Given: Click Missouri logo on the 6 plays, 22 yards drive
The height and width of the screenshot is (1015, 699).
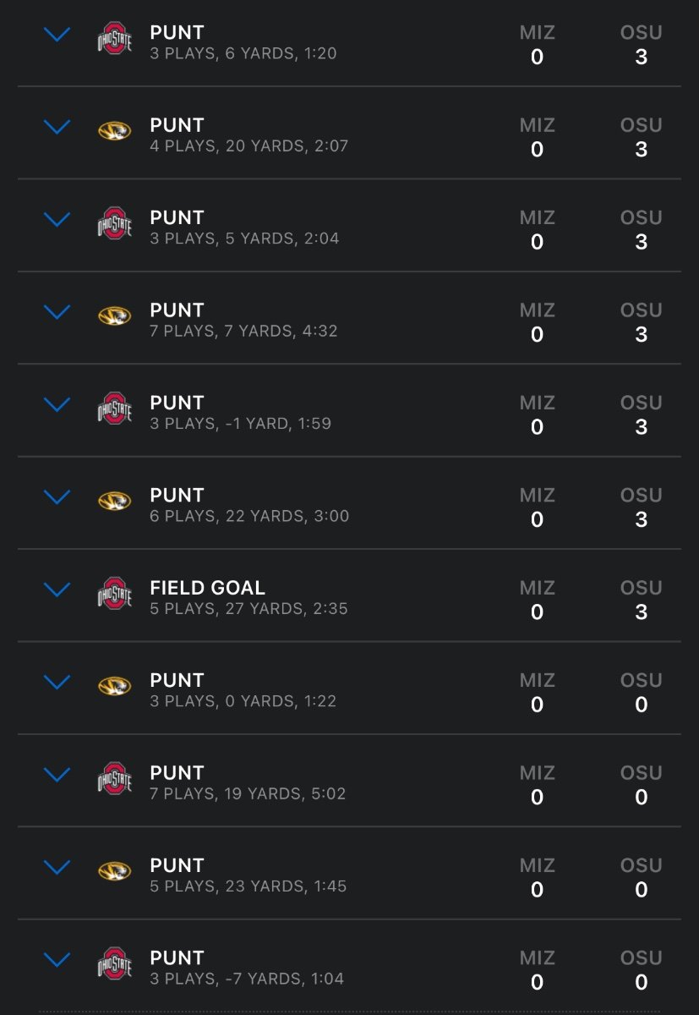Looking at the screenshot, I should (x=115, y=502).
